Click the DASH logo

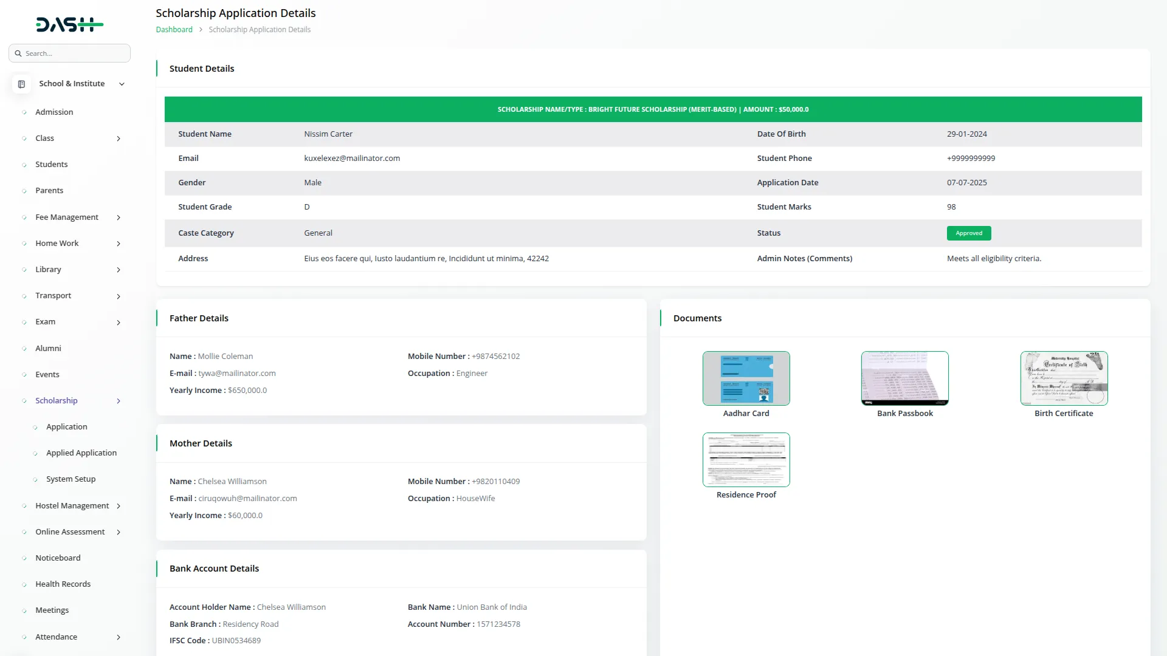69,24
